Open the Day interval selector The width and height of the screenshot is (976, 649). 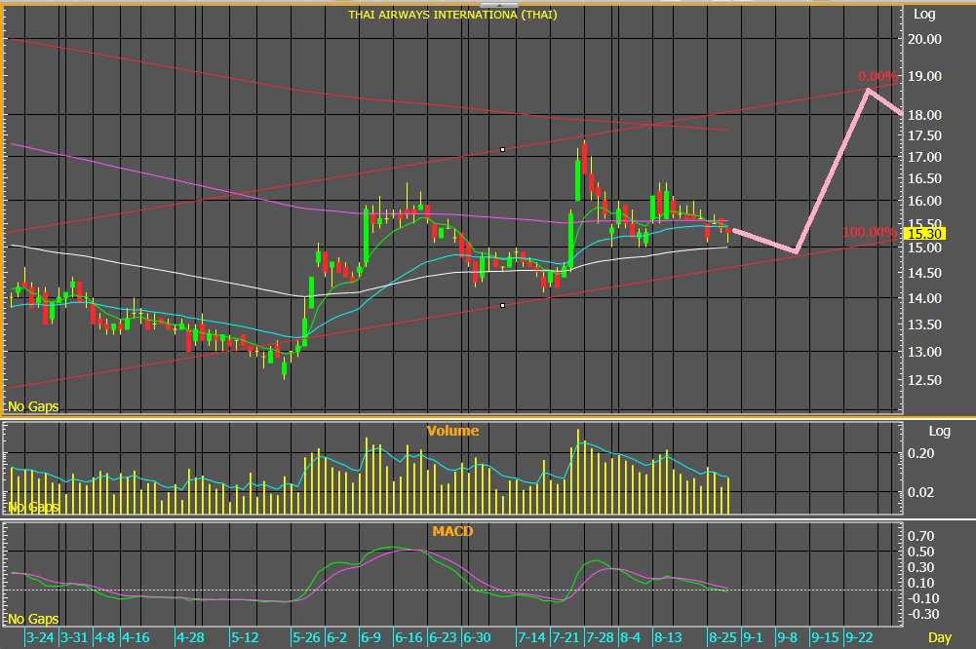pos(939,638)
